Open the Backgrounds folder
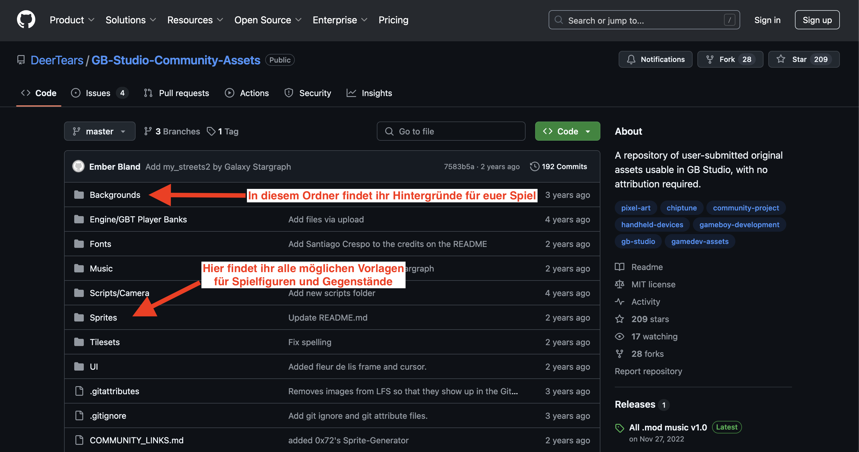Screen dimensions: 859x452 click(x=115, y=195)
